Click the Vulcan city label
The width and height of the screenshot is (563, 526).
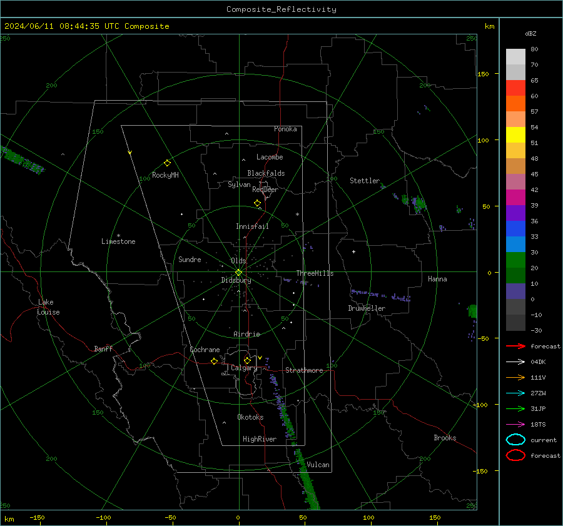(x=318, y=465)
